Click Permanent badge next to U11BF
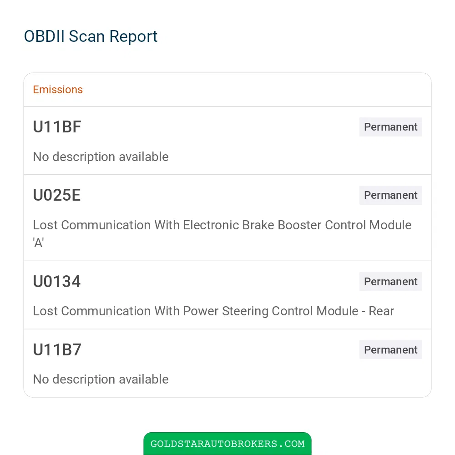The width and height of the screenshot is (455, 455). coord(390,127)
